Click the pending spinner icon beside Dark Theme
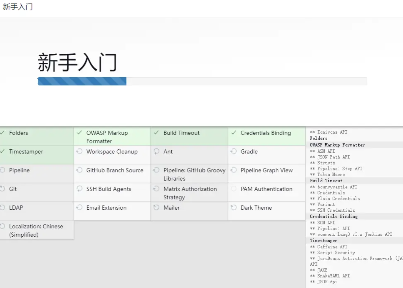The height and width of the screenshot is (288, 403). tap(234, 208)
